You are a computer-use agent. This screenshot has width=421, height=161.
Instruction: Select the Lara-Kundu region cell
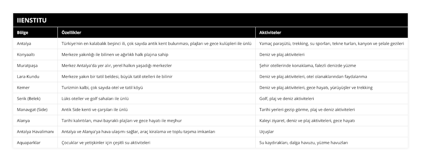click(x=35, y=77)
